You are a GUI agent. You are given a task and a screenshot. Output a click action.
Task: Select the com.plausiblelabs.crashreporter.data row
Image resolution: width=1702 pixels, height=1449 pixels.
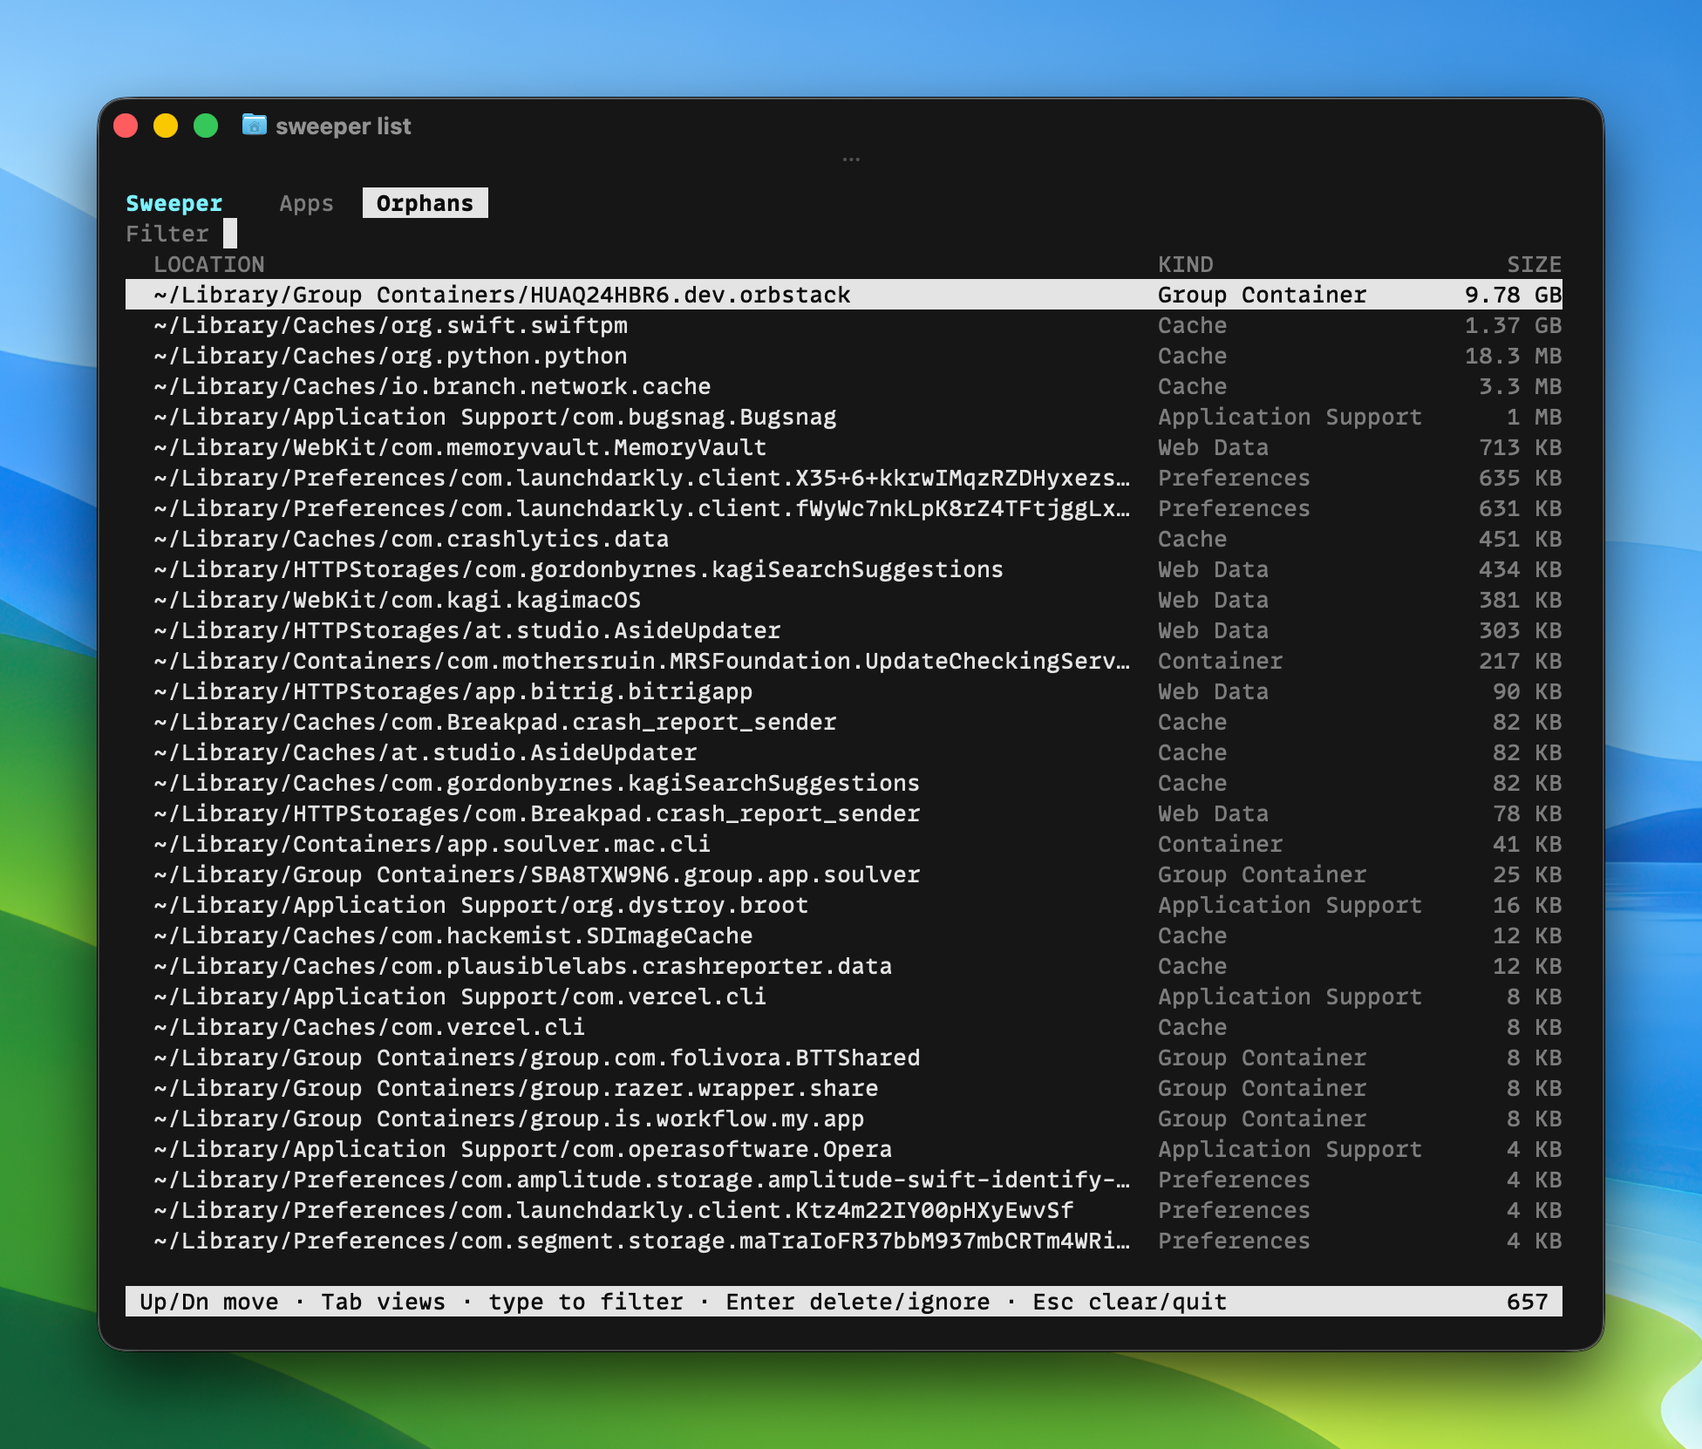coord(844,966)
